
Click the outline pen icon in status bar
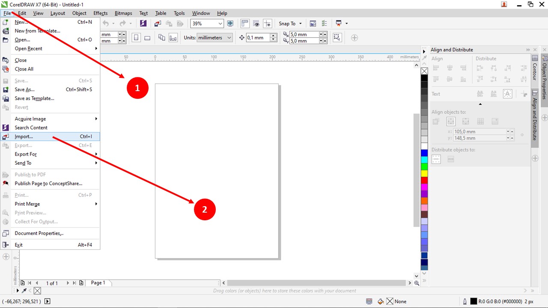pyautogui.click(x=465, y=302)
